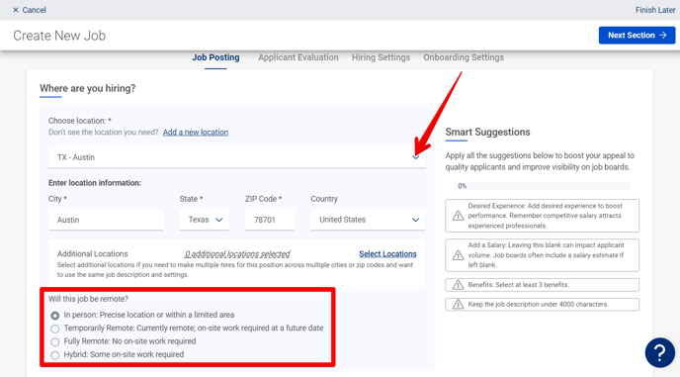Viewport: 680px width, 377px height.
Task: Click Add a new location link
Action: (x=196, y=132)
